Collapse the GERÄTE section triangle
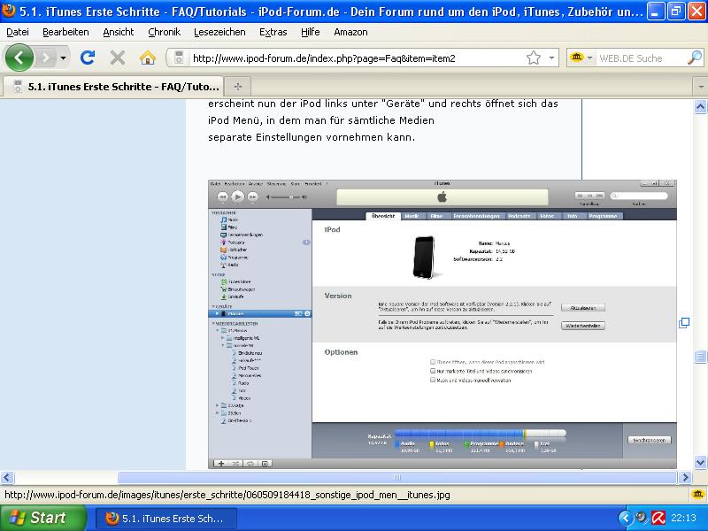 213,306
